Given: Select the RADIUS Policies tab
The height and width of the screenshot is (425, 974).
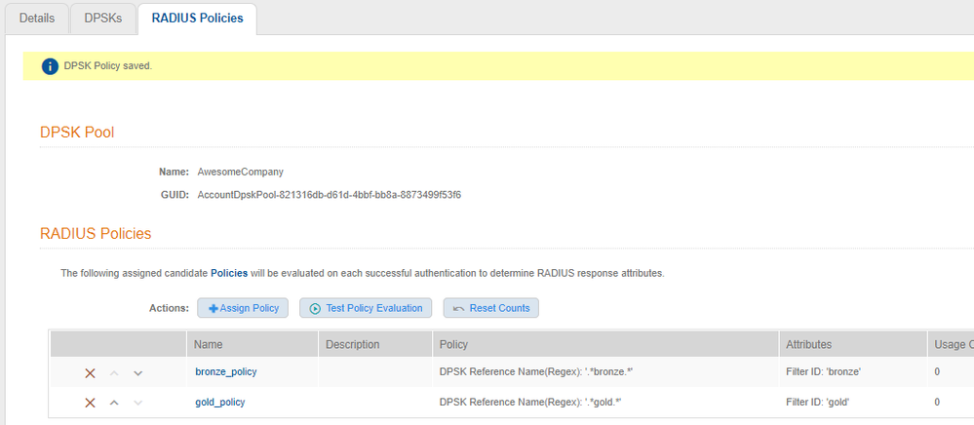Looking at the screenshot, I should click(197, 19).
